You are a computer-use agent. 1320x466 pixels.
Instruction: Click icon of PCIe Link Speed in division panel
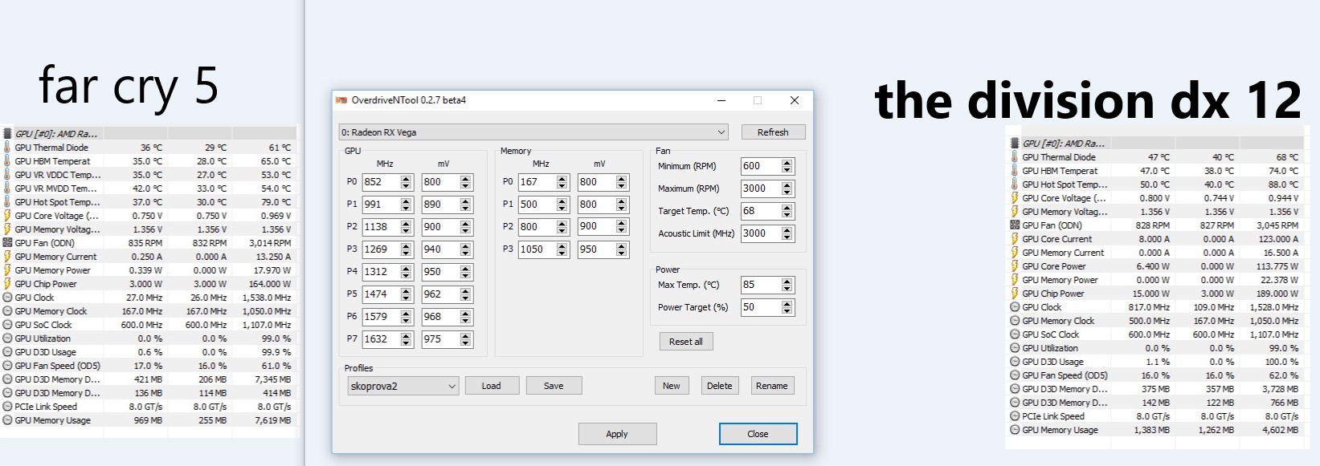[x=1015, y=416]
